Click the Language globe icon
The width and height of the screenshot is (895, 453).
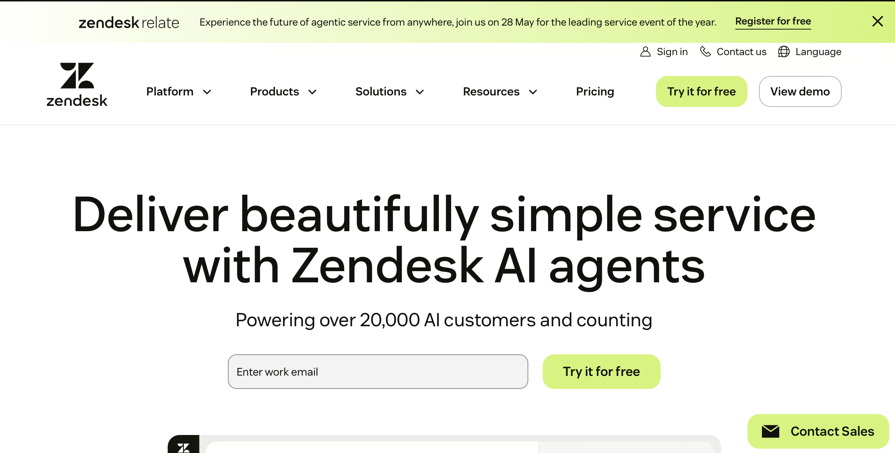(x=784, y=52)
